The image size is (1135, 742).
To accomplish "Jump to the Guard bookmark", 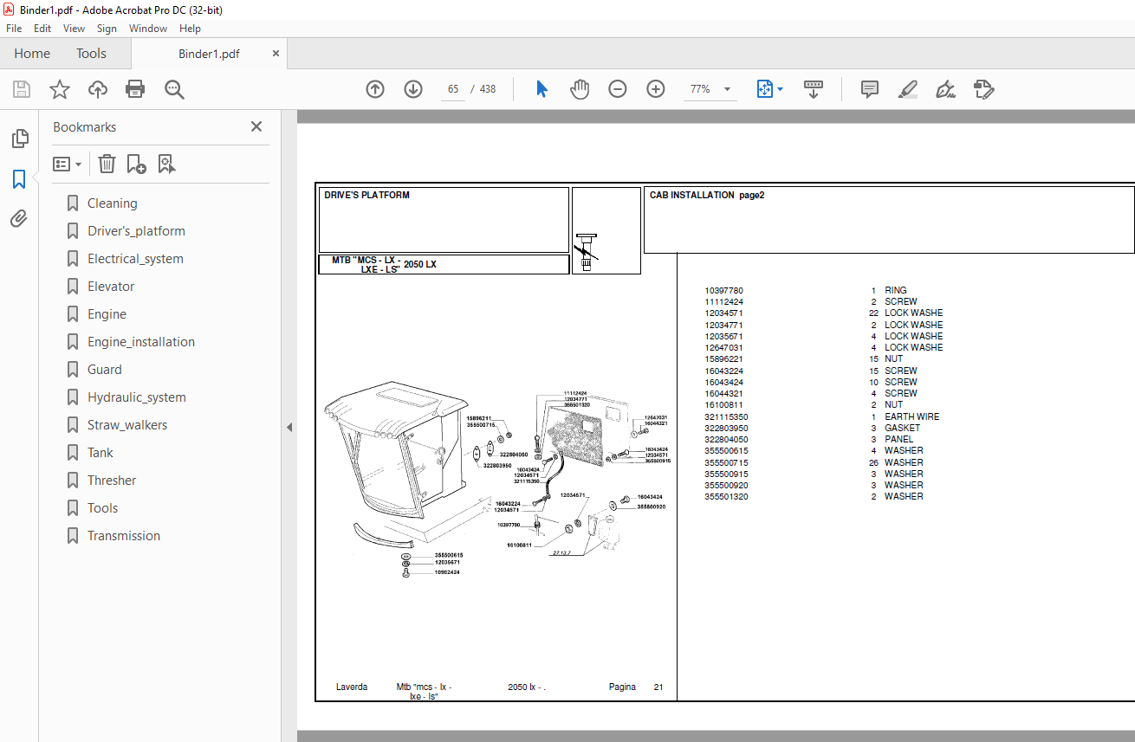I will pyautogui.click(x=104, y=370).
